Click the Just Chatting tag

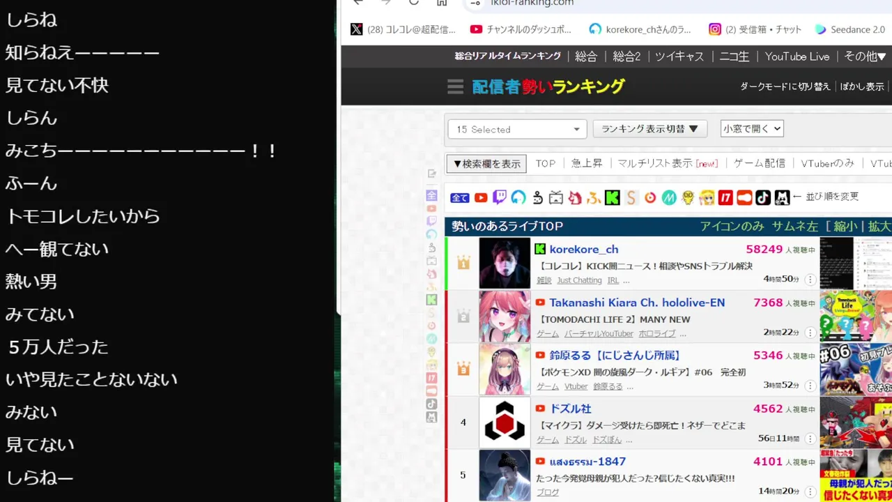point(579,280)
